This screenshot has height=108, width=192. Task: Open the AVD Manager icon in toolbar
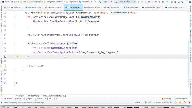click(x=179, y=2)
